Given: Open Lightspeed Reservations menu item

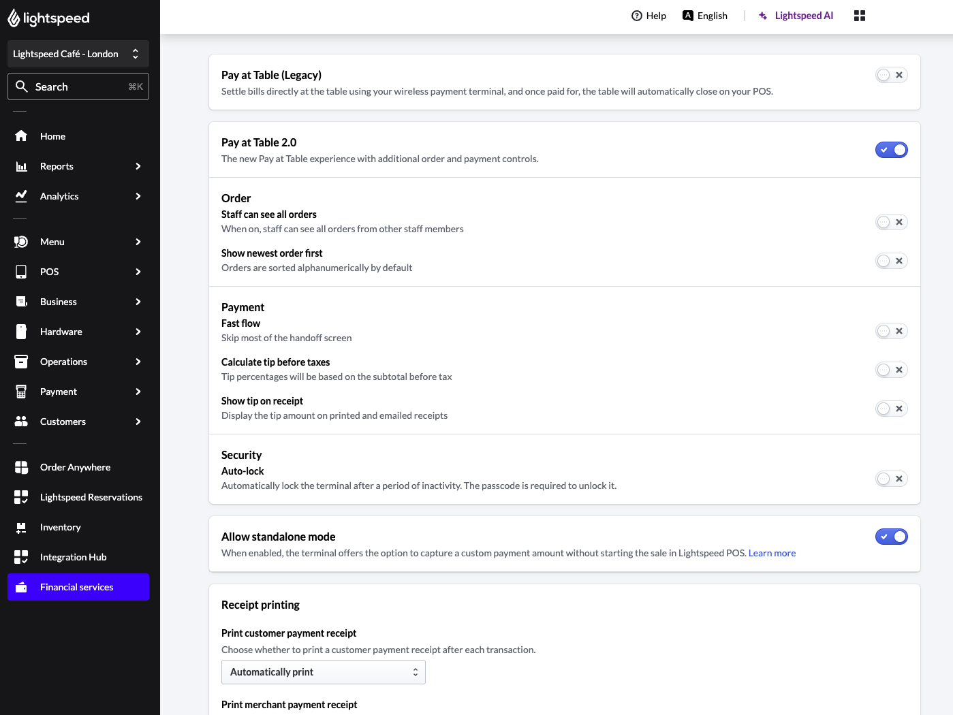Looking at the screenshot, I should [x=78, y=497].
